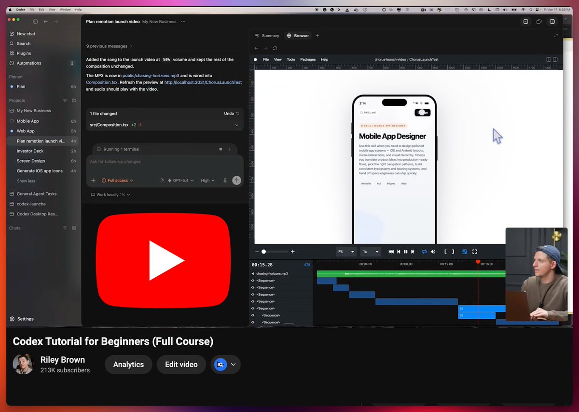This screenshot has height=412, width=579.
Task: Open localhost:3031/ChorusLaunchTest link
Action: 203,83
